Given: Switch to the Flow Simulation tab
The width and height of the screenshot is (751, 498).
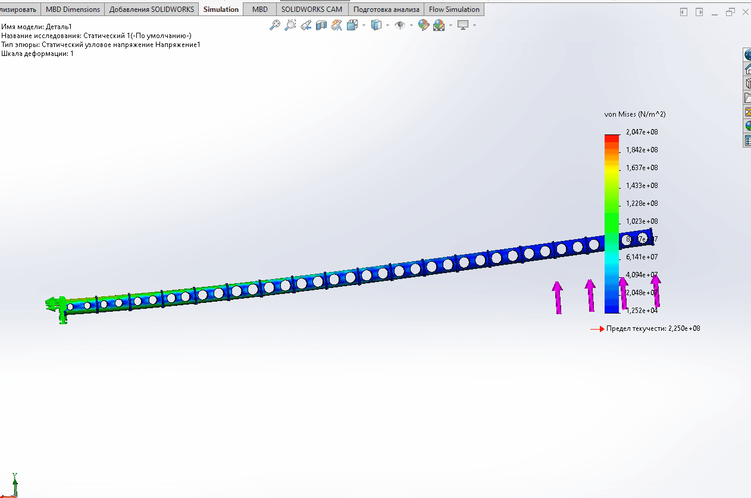Looking at the screenshot, I should (x=454, y=10).
